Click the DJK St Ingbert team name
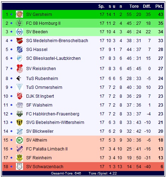The height and width of the screenshot is (177, 167). (x=40, y=96)
